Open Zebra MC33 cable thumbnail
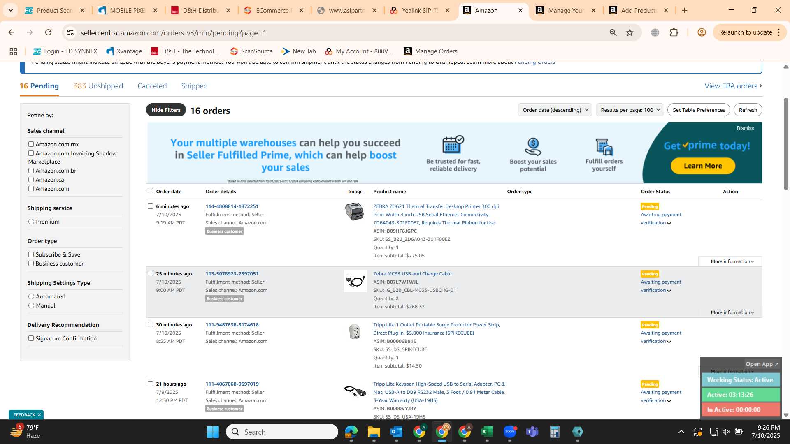Image resolution: width=790 pixels, height=444 pixels. coord(355,281)
